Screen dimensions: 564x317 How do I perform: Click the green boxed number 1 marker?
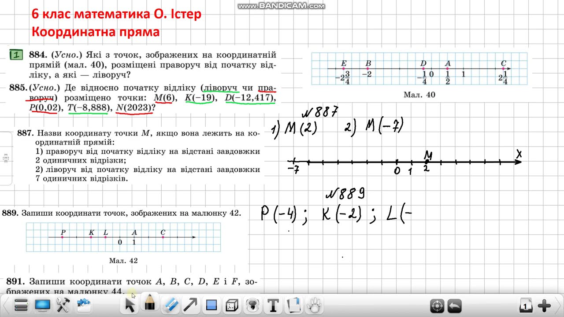pos(16,55)
